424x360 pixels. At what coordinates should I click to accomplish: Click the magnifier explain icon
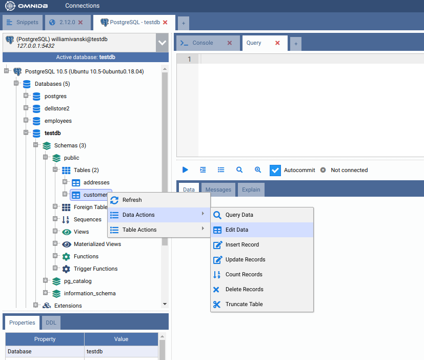click(239, 170)
